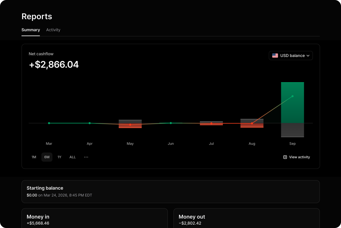Viewport: 341px width, 228px height.
Task: Click the Money in heading
Action: pos(38,217)
